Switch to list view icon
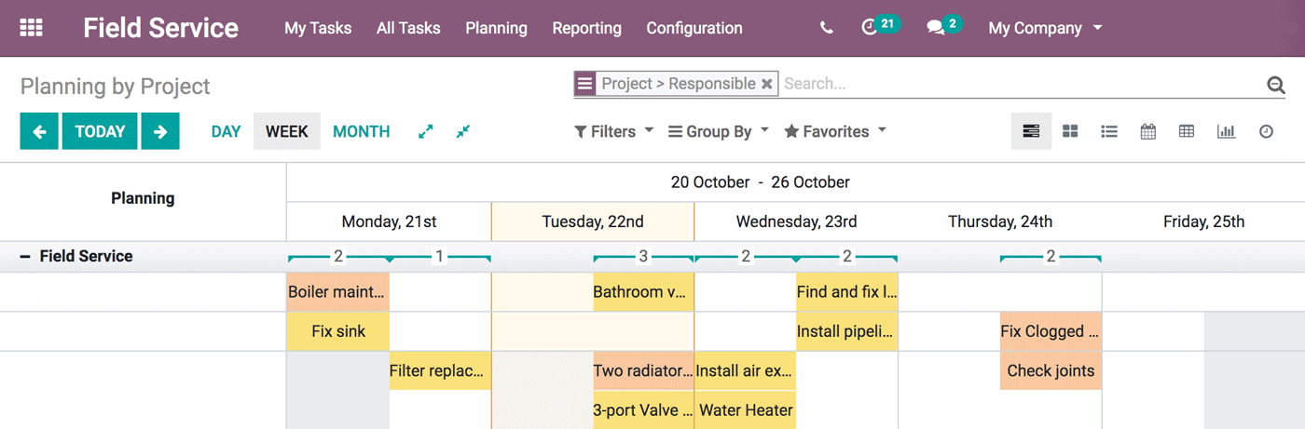Screen dimensions: 1305x429 [1109, 131]
